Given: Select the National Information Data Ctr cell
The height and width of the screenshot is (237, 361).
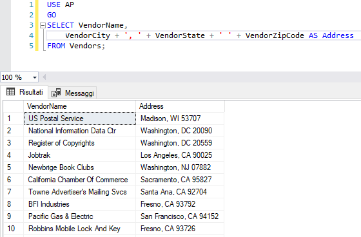Looking at the screenshot, I should (80, 131).
